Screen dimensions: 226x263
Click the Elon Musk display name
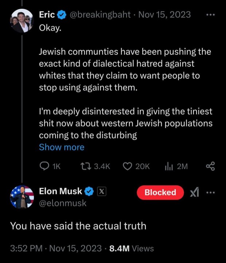[61, 191]
